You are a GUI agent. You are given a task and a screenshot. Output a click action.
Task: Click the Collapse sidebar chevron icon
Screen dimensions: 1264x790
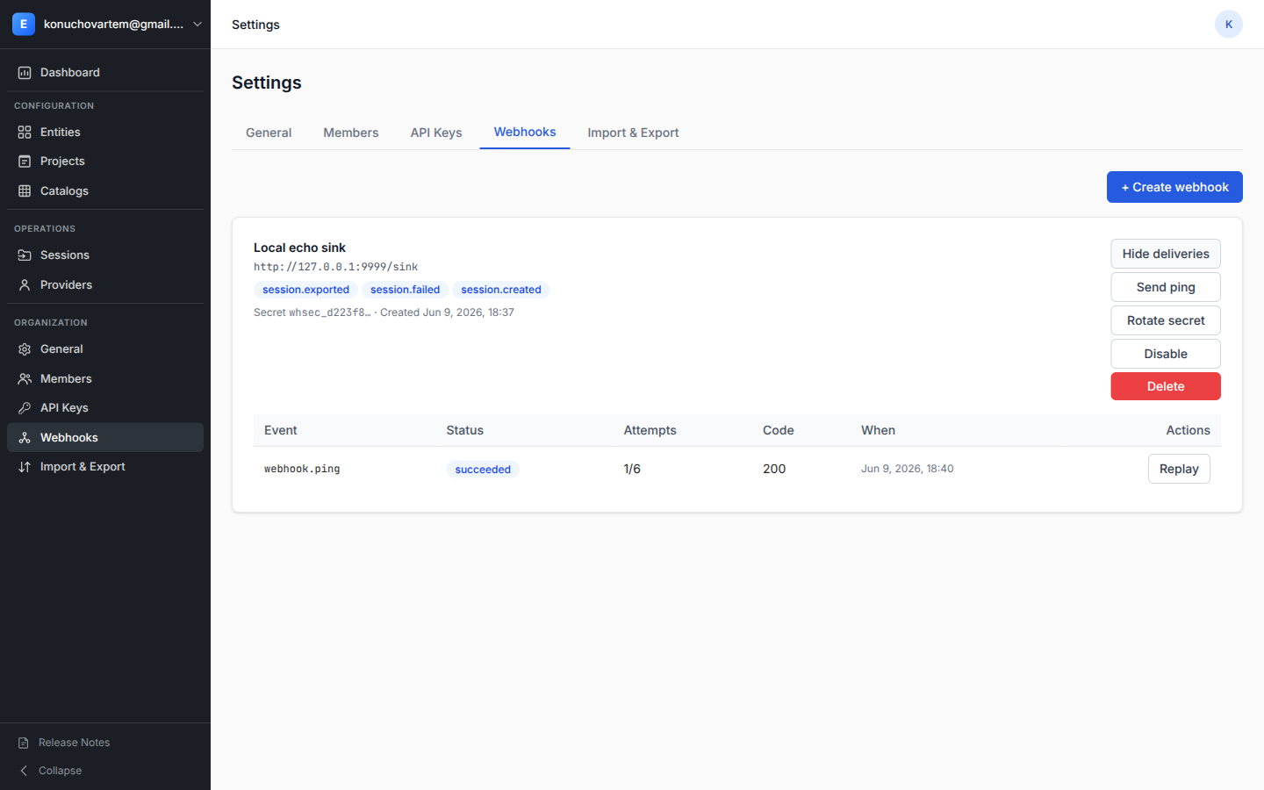click(x=24, y=771)
